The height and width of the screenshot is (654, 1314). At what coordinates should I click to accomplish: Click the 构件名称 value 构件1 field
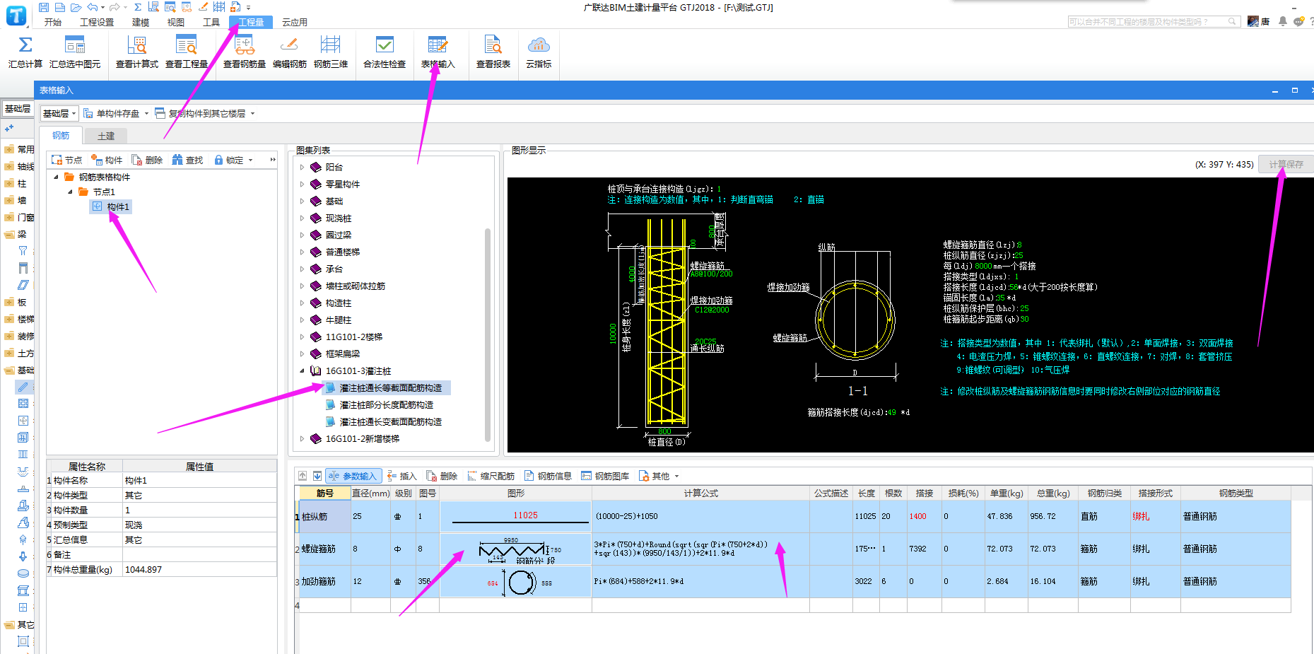pos(200,481)
